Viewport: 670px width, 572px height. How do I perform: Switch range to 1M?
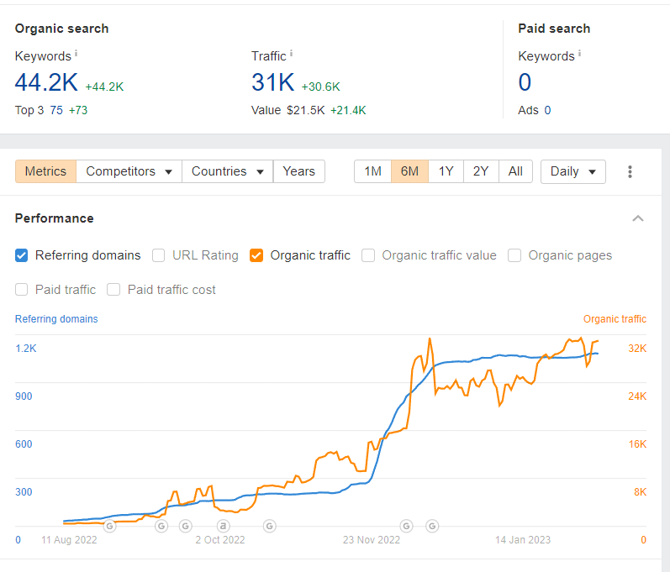point(372,171)
